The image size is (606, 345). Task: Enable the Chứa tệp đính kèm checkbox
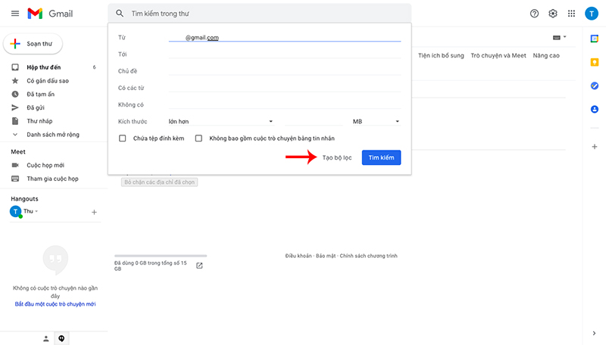pos(123,138)
